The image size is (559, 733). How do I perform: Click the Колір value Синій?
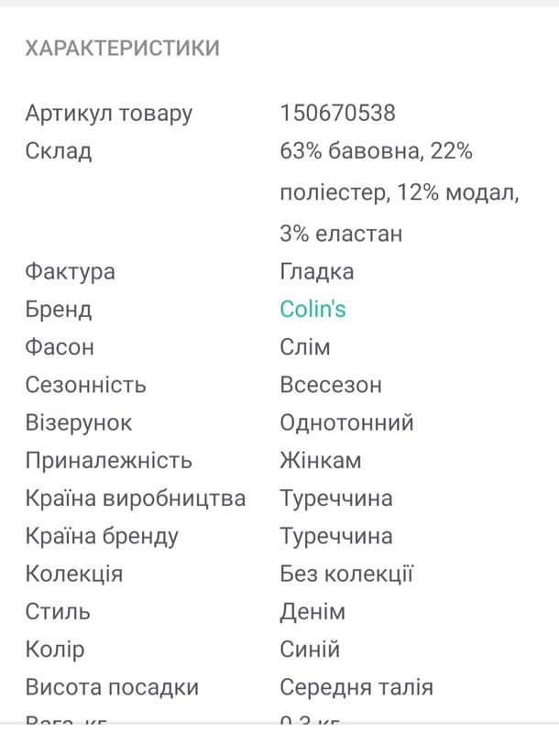[310, 650]
